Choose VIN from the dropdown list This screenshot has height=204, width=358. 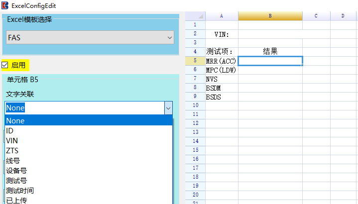89,141
